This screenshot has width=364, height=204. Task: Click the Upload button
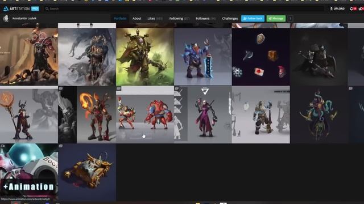coord(337,8)
